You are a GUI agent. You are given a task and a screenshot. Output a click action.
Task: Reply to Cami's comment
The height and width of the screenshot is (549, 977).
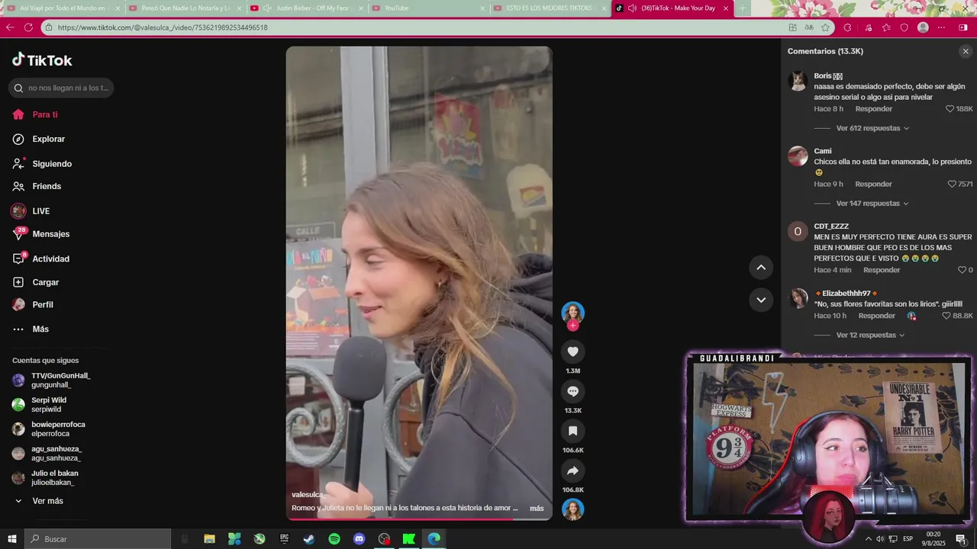click(x=873, y=185)
